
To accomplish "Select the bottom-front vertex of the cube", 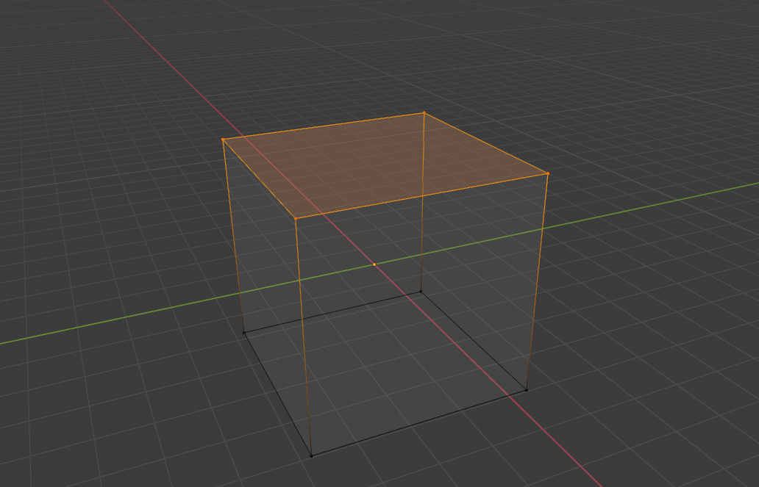I will tap(312, 455).
